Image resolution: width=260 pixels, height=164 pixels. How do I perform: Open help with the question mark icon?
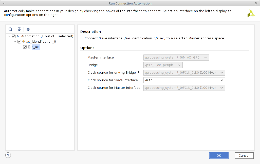(x=8, y=155)
